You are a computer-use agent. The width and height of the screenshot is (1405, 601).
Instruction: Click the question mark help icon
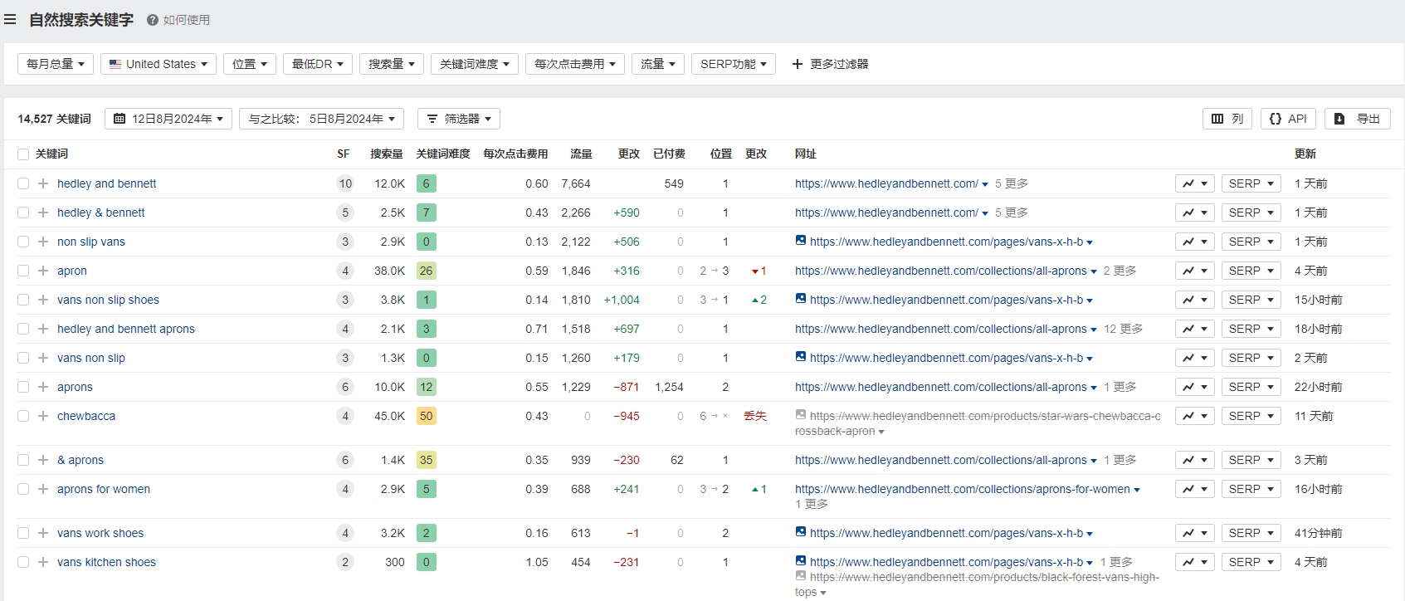tap(153, 20)
